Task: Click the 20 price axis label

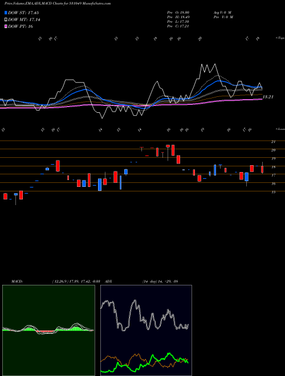Action: (273, 150)
